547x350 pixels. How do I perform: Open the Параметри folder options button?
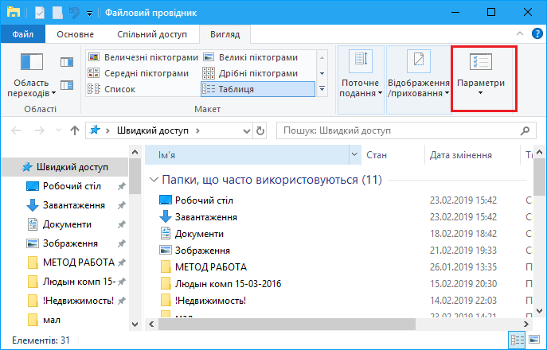[481, 79]
